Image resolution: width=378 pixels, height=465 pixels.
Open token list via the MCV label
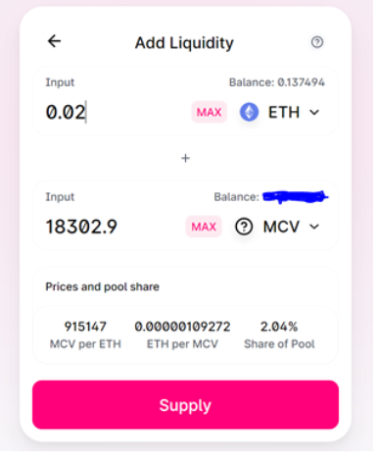(281, 227)
